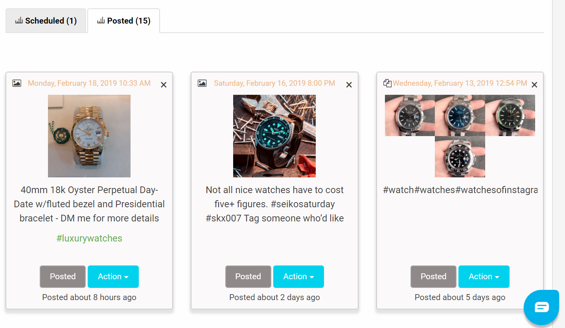This screenshot has height=328, width=565.
Task: Click the #luxurywatches hashtag link
Action: [89, 238]
